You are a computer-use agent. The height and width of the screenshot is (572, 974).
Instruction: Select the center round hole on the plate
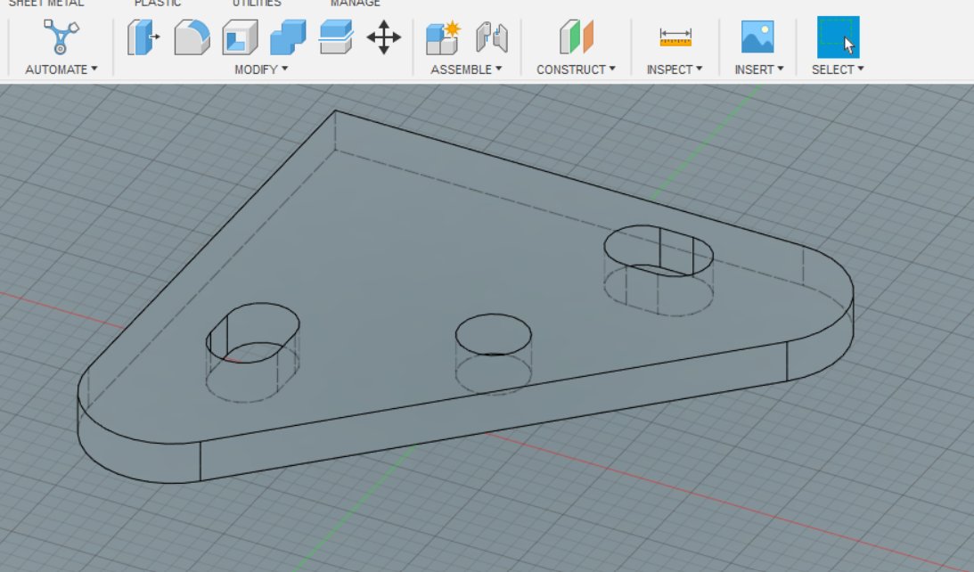[x=493, y=334]
